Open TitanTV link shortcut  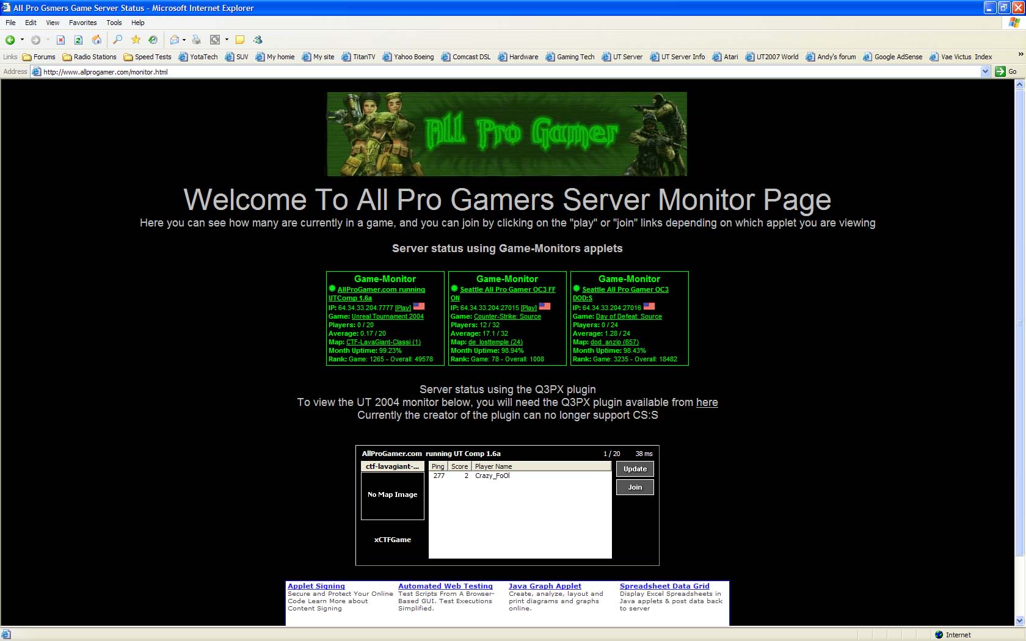[x=358, y=57]
